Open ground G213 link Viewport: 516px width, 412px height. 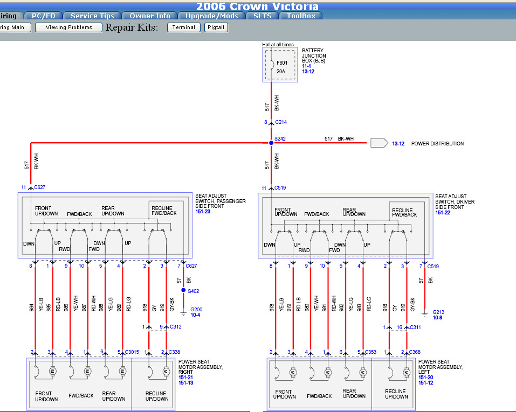click(x=438, y=312)
